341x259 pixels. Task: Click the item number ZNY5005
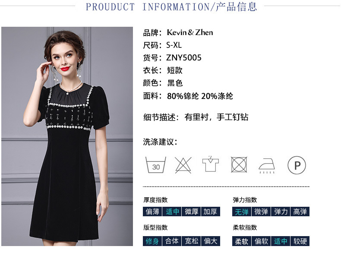184,58
